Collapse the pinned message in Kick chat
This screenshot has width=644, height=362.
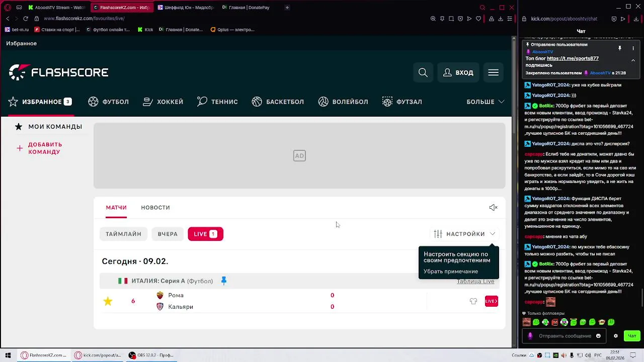click(x=633, y=60)
